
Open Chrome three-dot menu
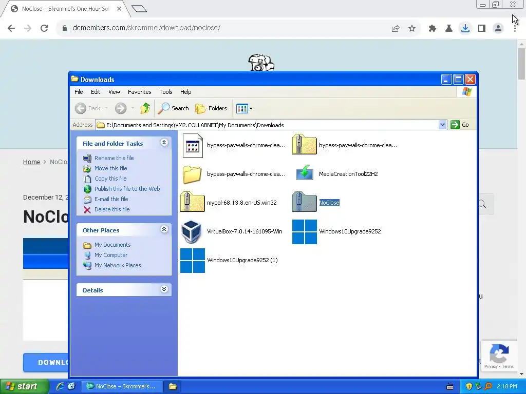[x=515, y=28]
